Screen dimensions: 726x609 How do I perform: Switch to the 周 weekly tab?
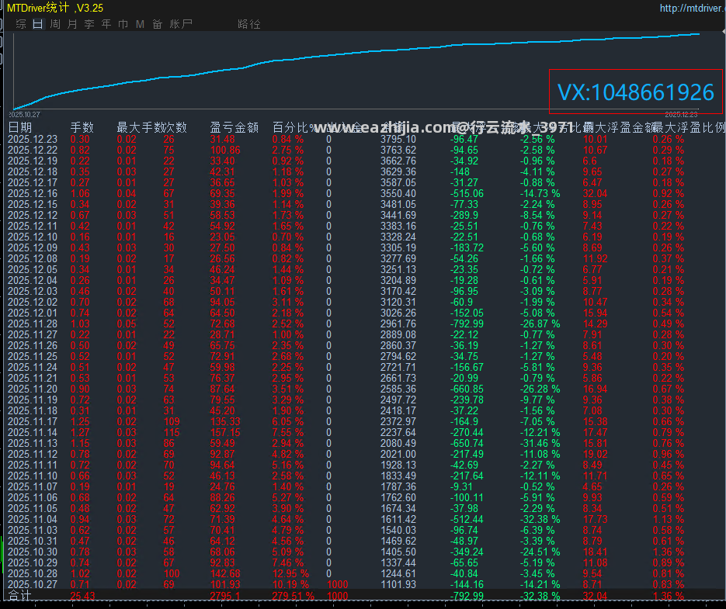(x=55, y=24)
